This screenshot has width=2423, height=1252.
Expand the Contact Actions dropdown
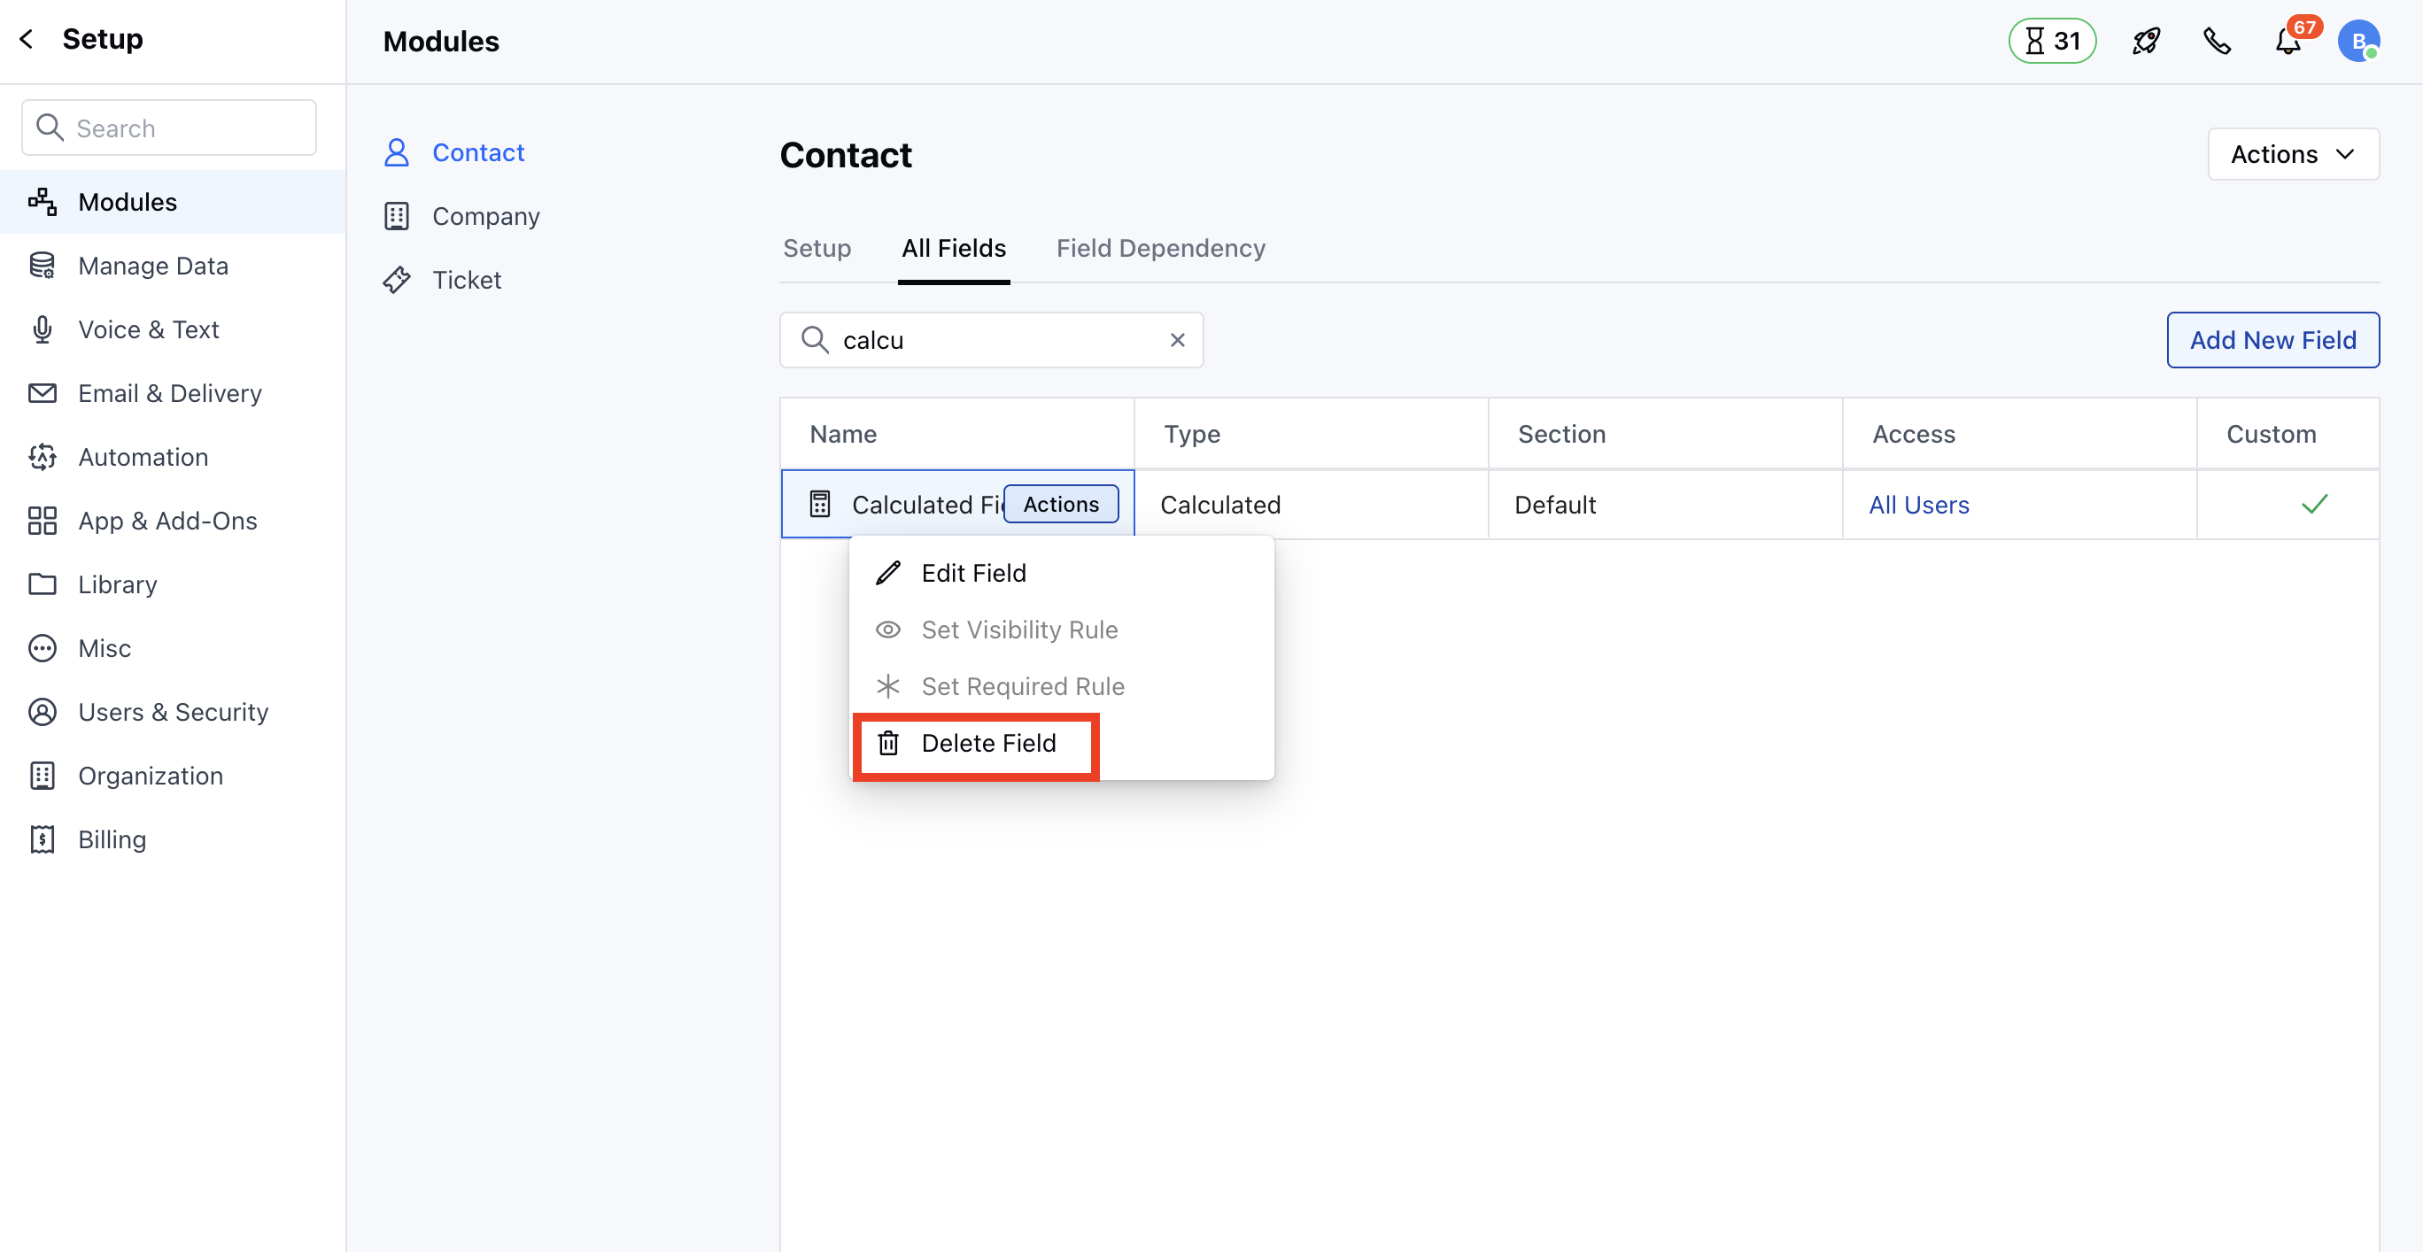[2292, 154]
